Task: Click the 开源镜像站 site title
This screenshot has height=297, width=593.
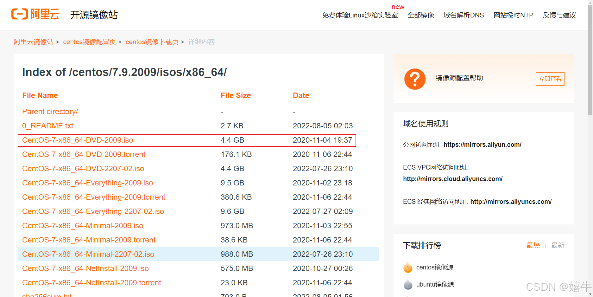Action: (x=94, y=15)
